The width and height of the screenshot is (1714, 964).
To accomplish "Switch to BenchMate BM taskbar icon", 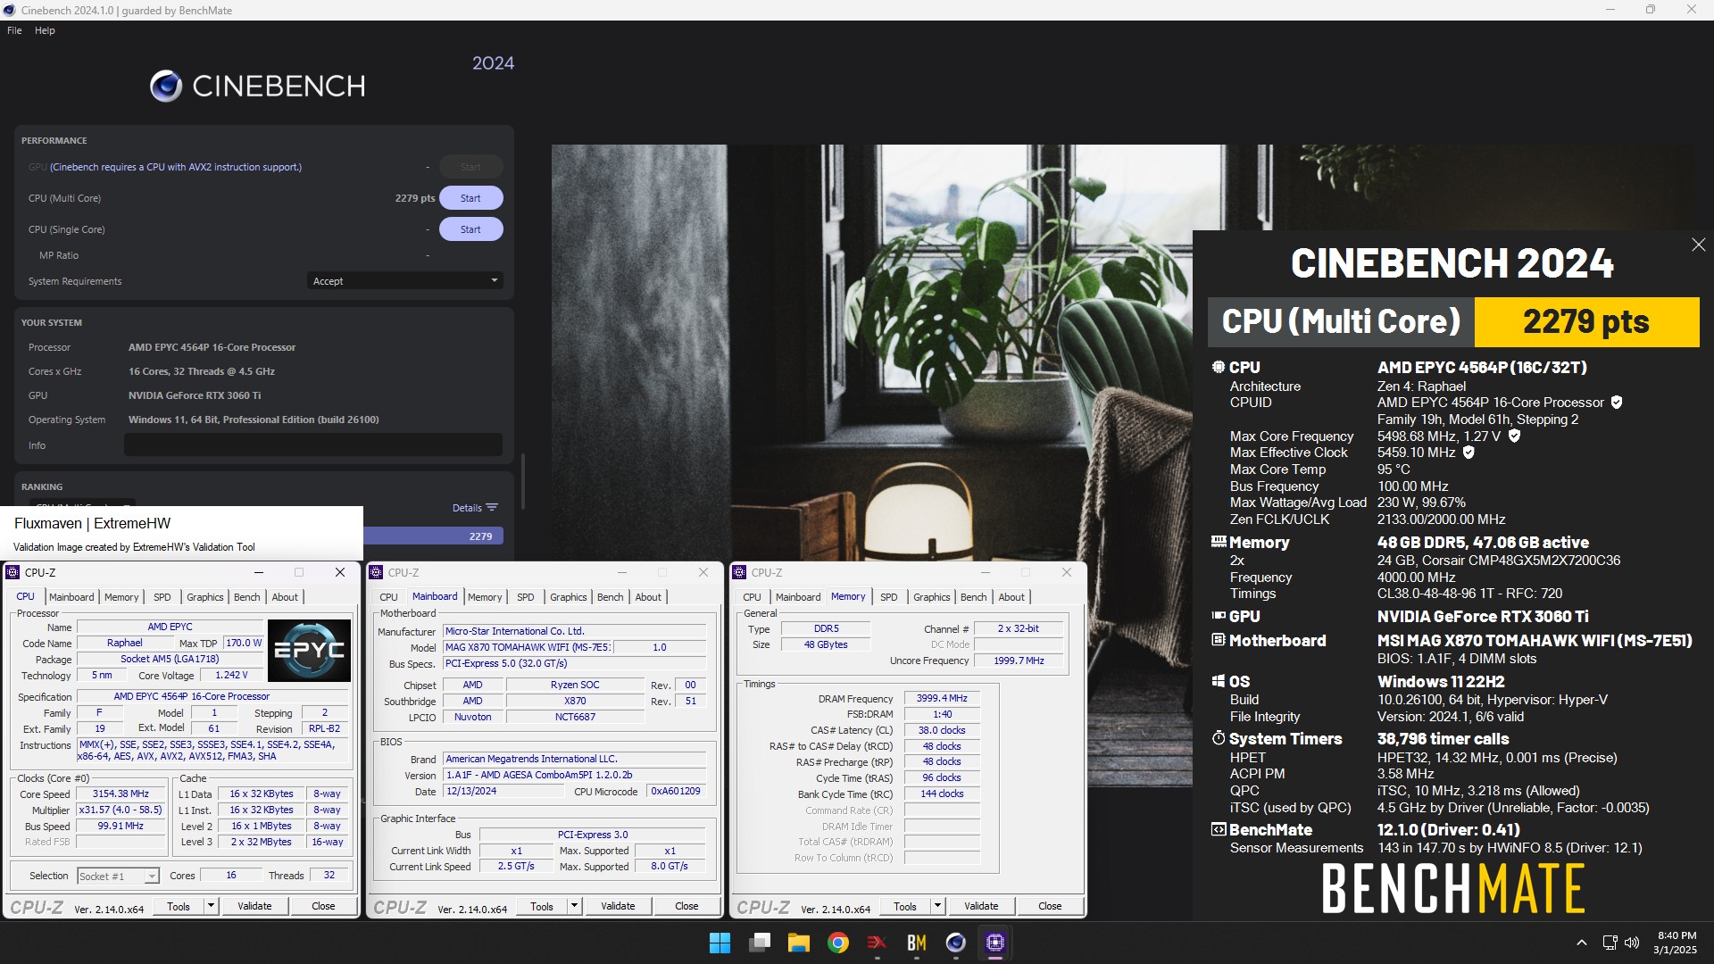I will [916, 943].
